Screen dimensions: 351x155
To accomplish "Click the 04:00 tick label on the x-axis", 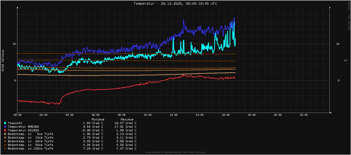I will (69, 115).
